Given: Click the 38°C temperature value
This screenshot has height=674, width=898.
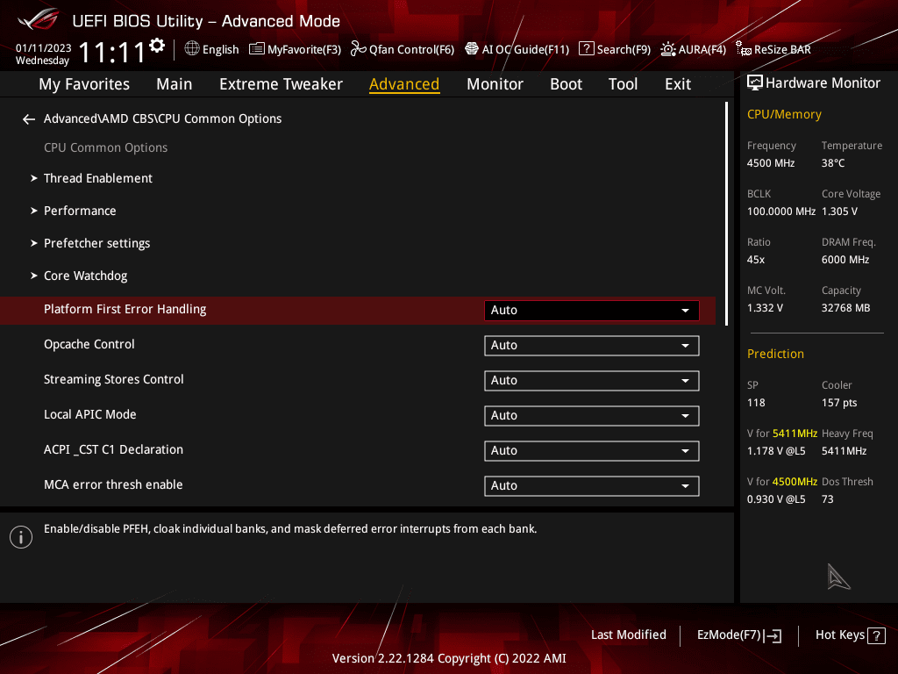Looking at the screenshot, I should pyautogui.click(x=833, y=163).
